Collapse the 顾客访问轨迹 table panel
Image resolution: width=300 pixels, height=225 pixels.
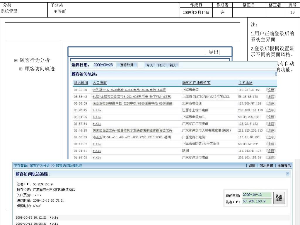click(276, 74)
